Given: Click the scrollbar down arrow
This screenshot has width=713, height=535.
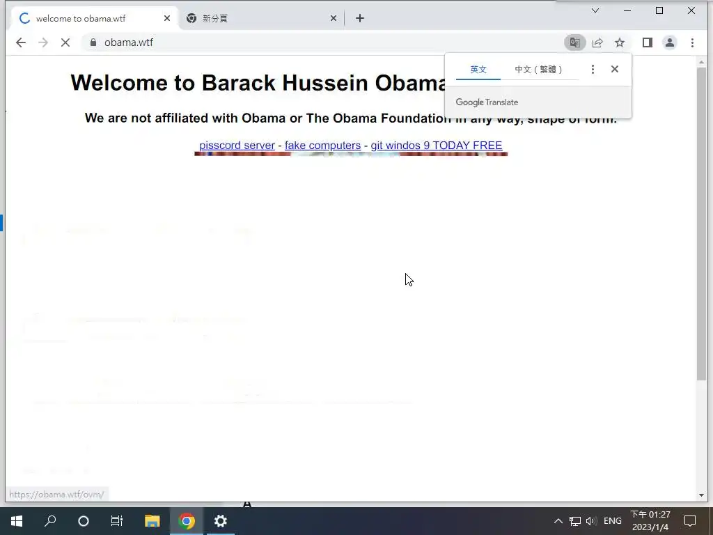Looking at the screenshot, I should tap(701, 495).
